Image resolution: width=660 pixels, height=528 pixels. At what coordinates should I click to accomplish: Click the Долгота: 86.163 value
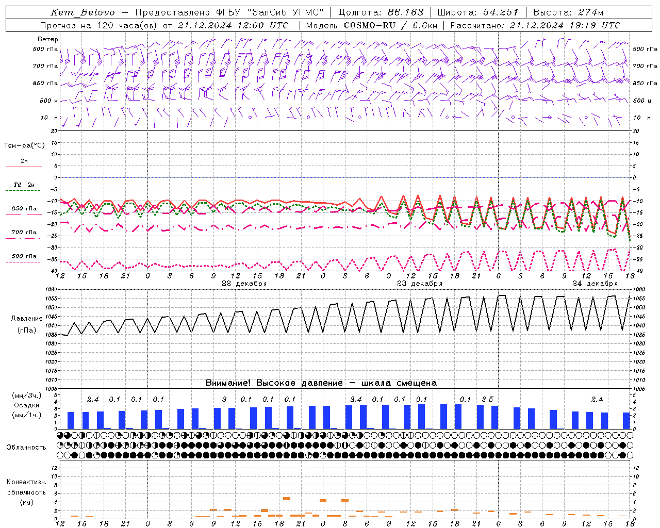(381, 12)
